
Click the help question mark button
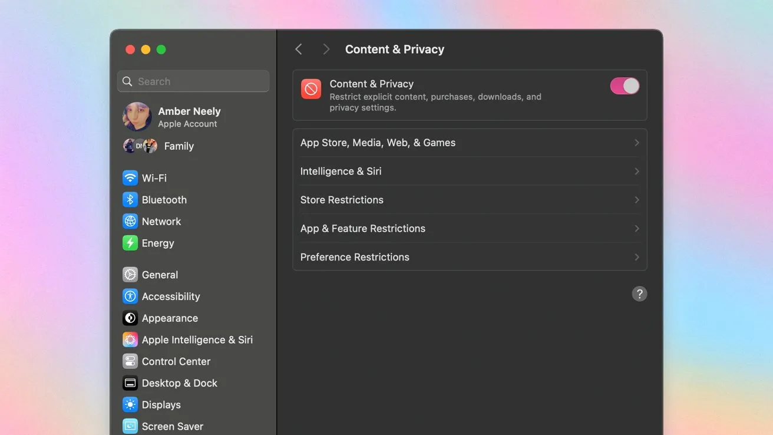click(x=639, y=293)
